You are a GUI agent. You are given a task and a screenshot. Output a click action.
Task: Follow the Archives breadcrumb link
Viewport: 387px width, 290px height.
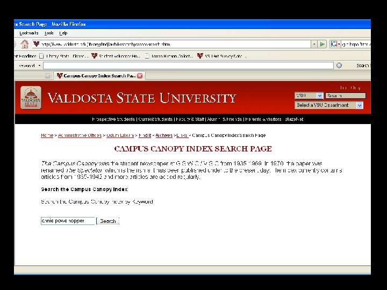[x=164, y=135]
